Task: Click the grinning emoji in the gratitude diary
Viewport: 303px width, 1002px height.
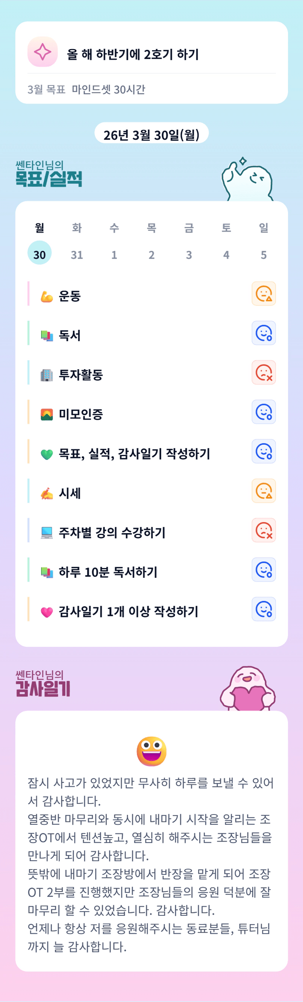Action: [x=152, y=751]
